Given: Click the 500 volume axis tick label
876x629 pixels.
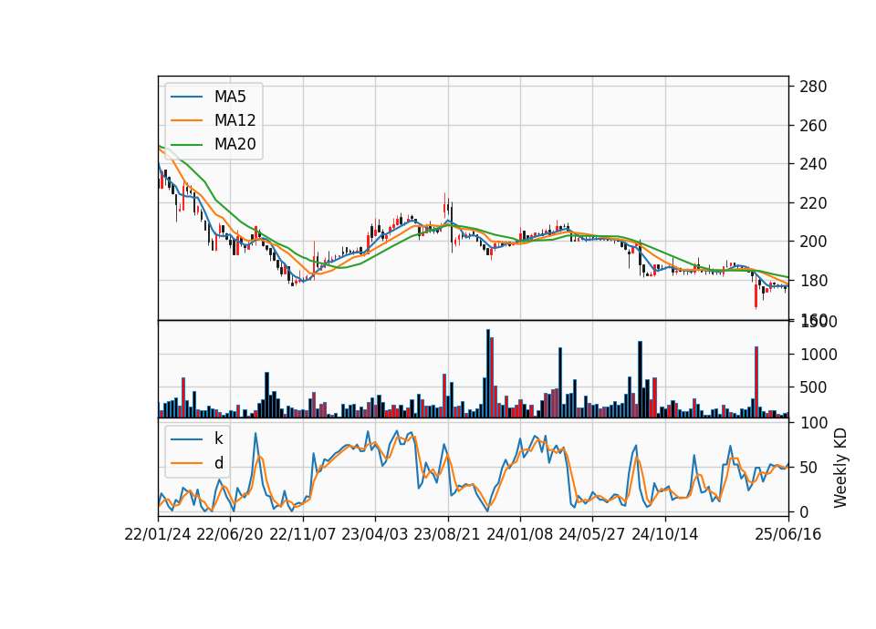Looking at the screenshot, I should [813, 387].
